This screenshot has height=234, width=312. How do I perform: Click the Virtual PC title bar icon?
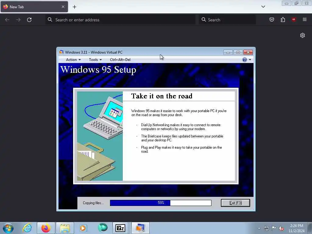point(61,52)
